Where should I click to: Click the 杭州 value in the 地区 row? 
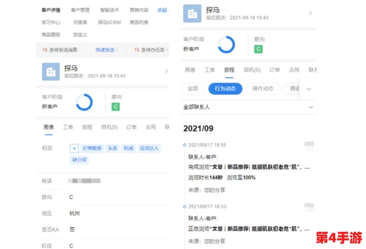pos(75,213)
